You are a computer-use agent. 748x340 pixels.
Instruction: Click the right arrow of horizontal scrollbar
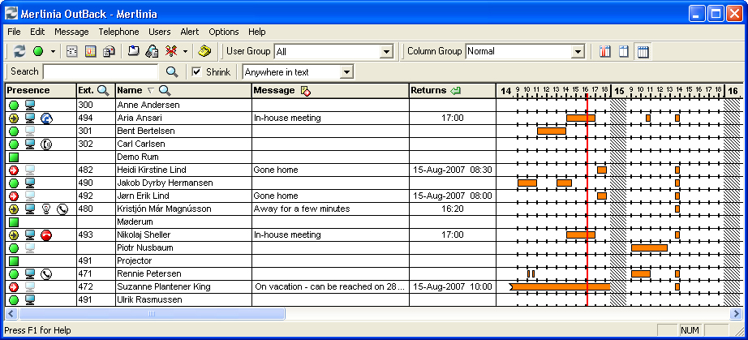[x=737, y=314]
